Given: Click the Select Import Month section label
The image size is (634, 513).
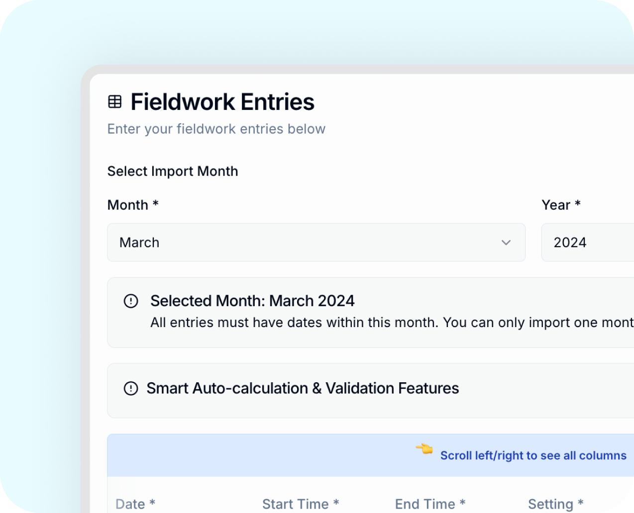Looking at the screenshot, I should [173, 171].
